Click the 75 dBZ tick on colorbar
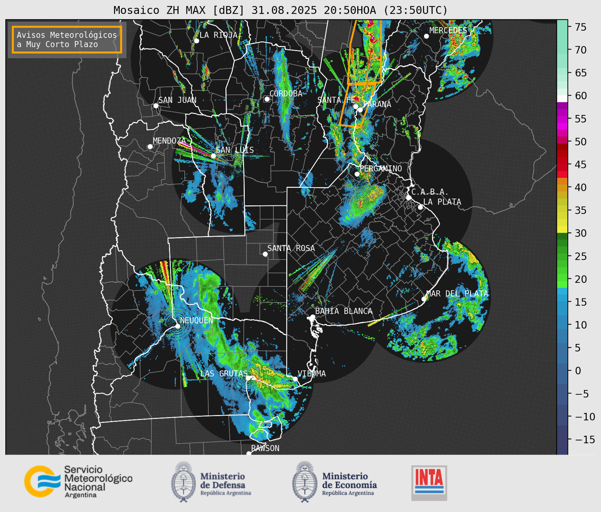This screenshot has height=512, width=601. [581, 27]
